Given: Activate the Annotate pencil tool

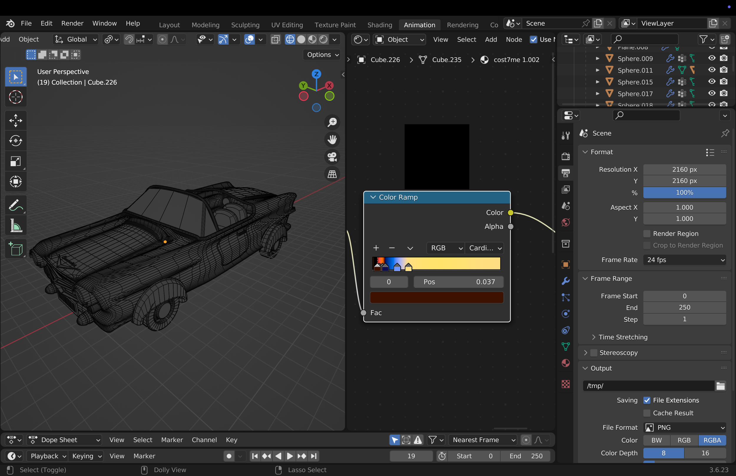Looking at the screenshot, I should click(x=15, y=205).
